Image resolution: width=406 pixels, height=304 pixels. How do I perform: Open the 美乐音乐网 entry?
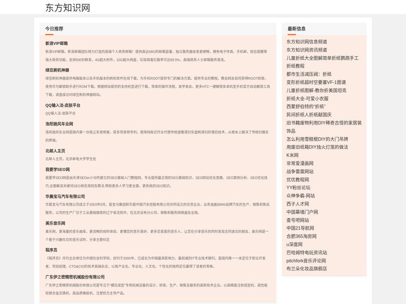(x=55, y=223)
